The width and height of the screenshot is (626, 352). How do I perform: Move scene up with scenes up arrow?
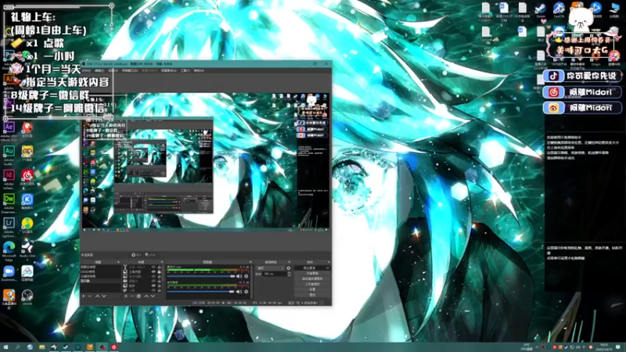[x=97, y=296]
